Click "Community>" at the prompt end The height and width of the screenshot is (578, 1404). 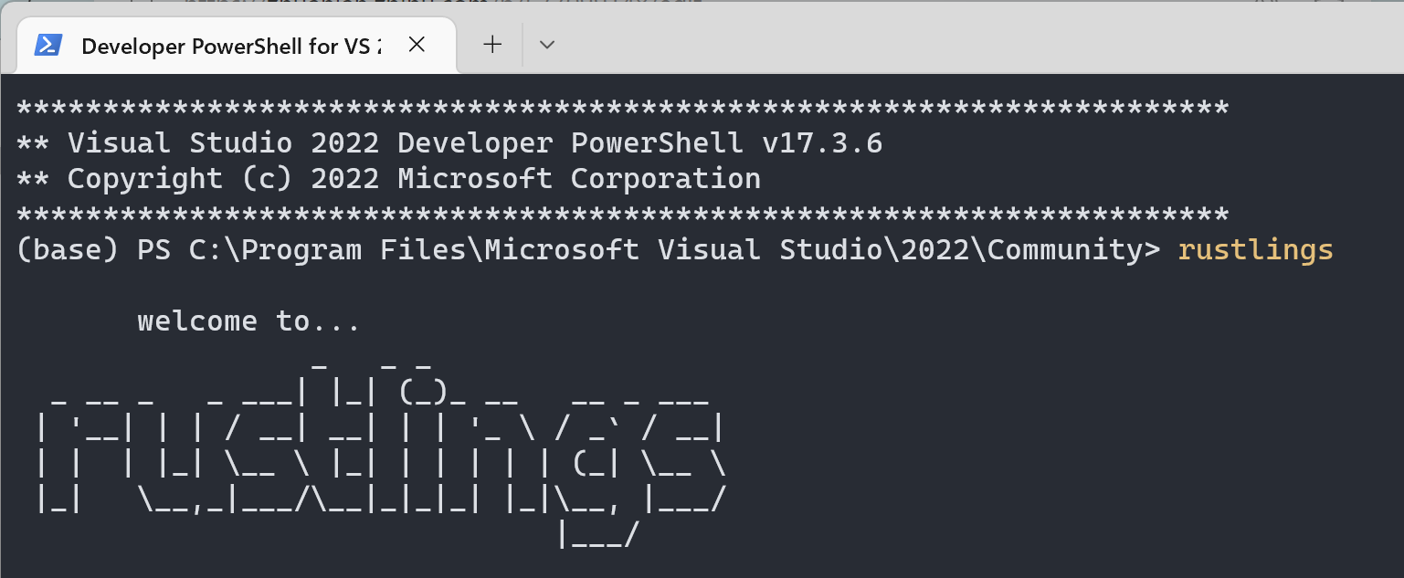tap(1073, 250)
